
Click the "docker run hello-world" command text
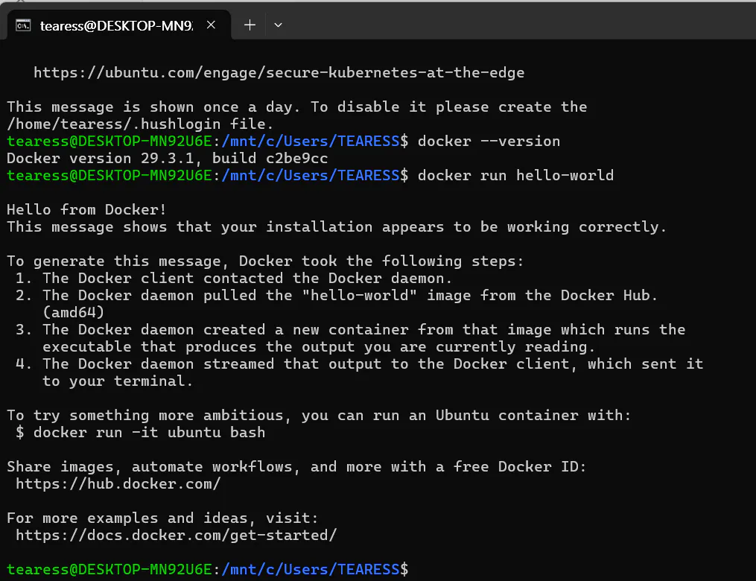(515, 176)
